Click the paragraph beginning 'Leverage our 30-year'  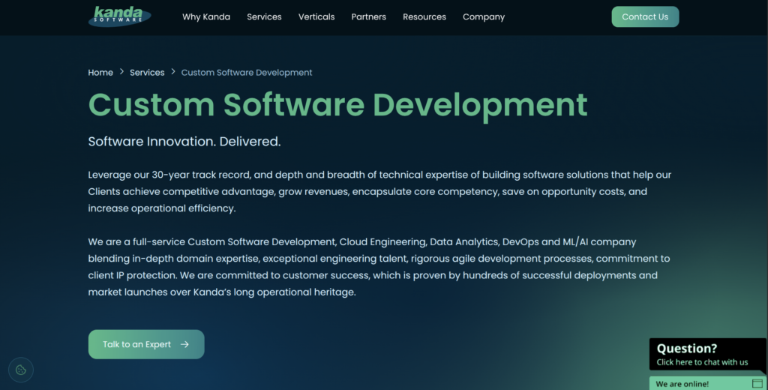click(x=379, y=191)
